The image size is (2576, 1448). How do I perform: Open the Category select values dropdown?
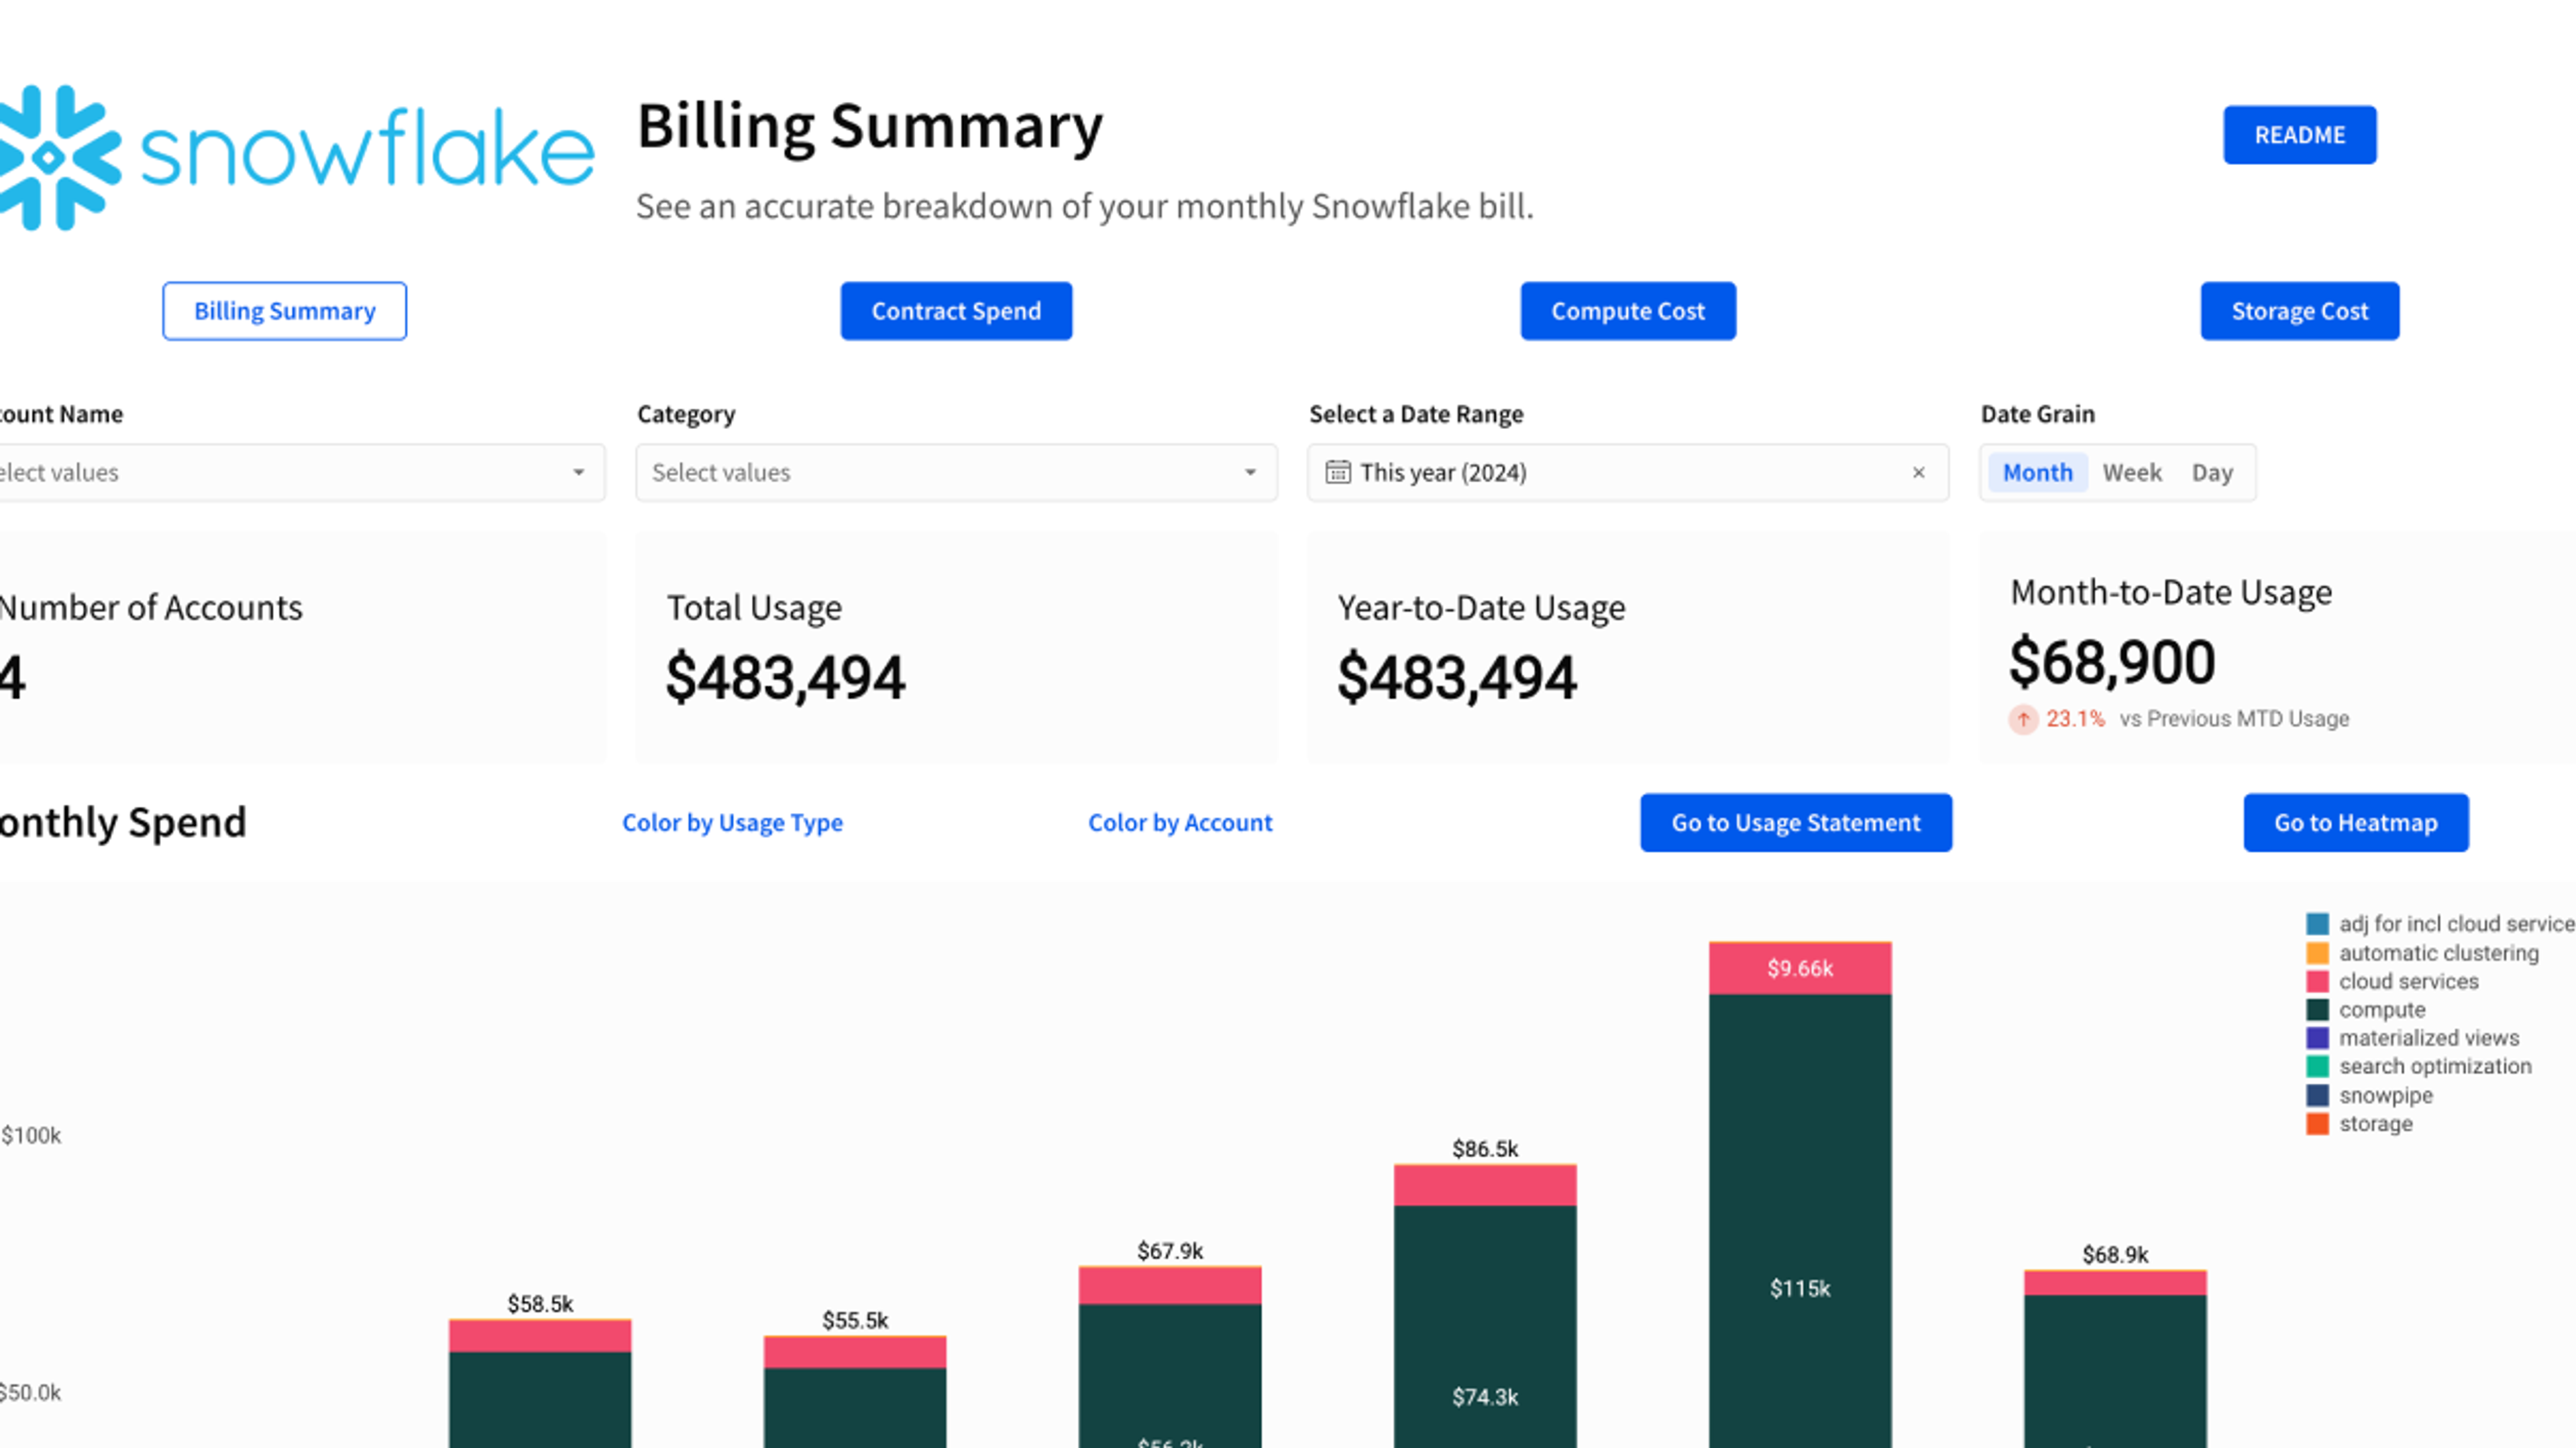(x=956, y=473)
